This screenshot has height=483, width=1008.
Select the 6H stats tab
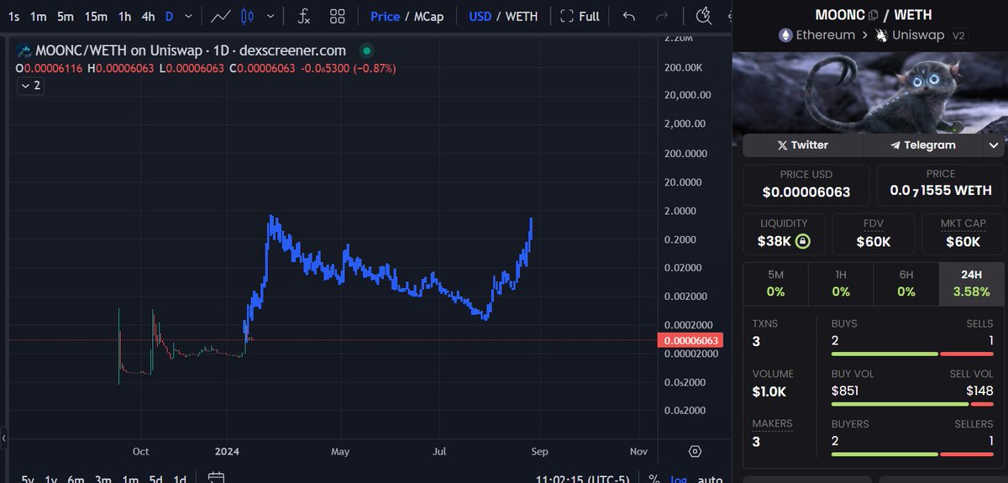point(906,284)
